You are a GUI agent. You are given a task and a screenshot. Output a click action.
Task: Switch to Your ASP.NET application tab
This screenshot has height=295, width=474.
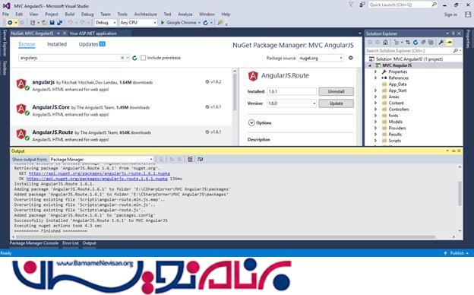(x=93, y=33)
